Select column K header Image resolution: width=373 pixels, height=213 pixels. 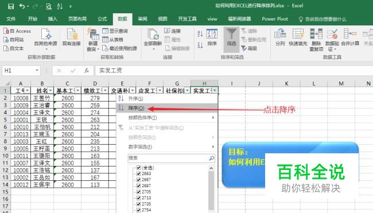tap(287, 83)
